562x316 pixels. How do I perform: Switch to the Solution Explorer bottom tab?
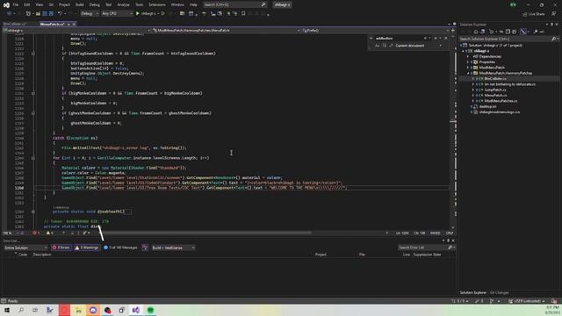click(x=473, y=292)
